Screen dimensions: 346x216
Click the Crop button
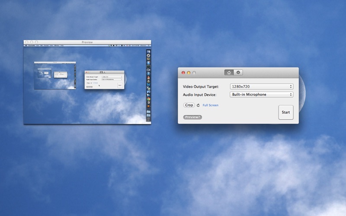[x=189, y=105]
